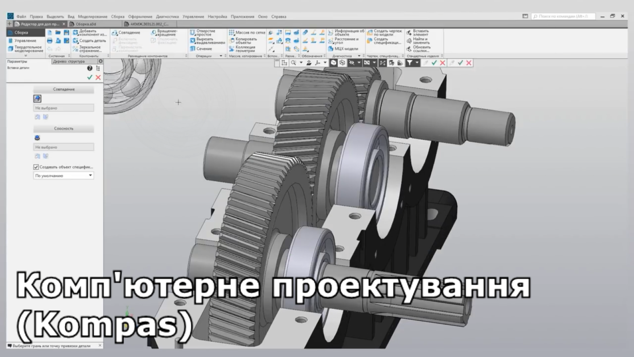This screenshot has height=357, width=634.
Task: Click the help question mark in Параметры panel
Action: point(90,68)
